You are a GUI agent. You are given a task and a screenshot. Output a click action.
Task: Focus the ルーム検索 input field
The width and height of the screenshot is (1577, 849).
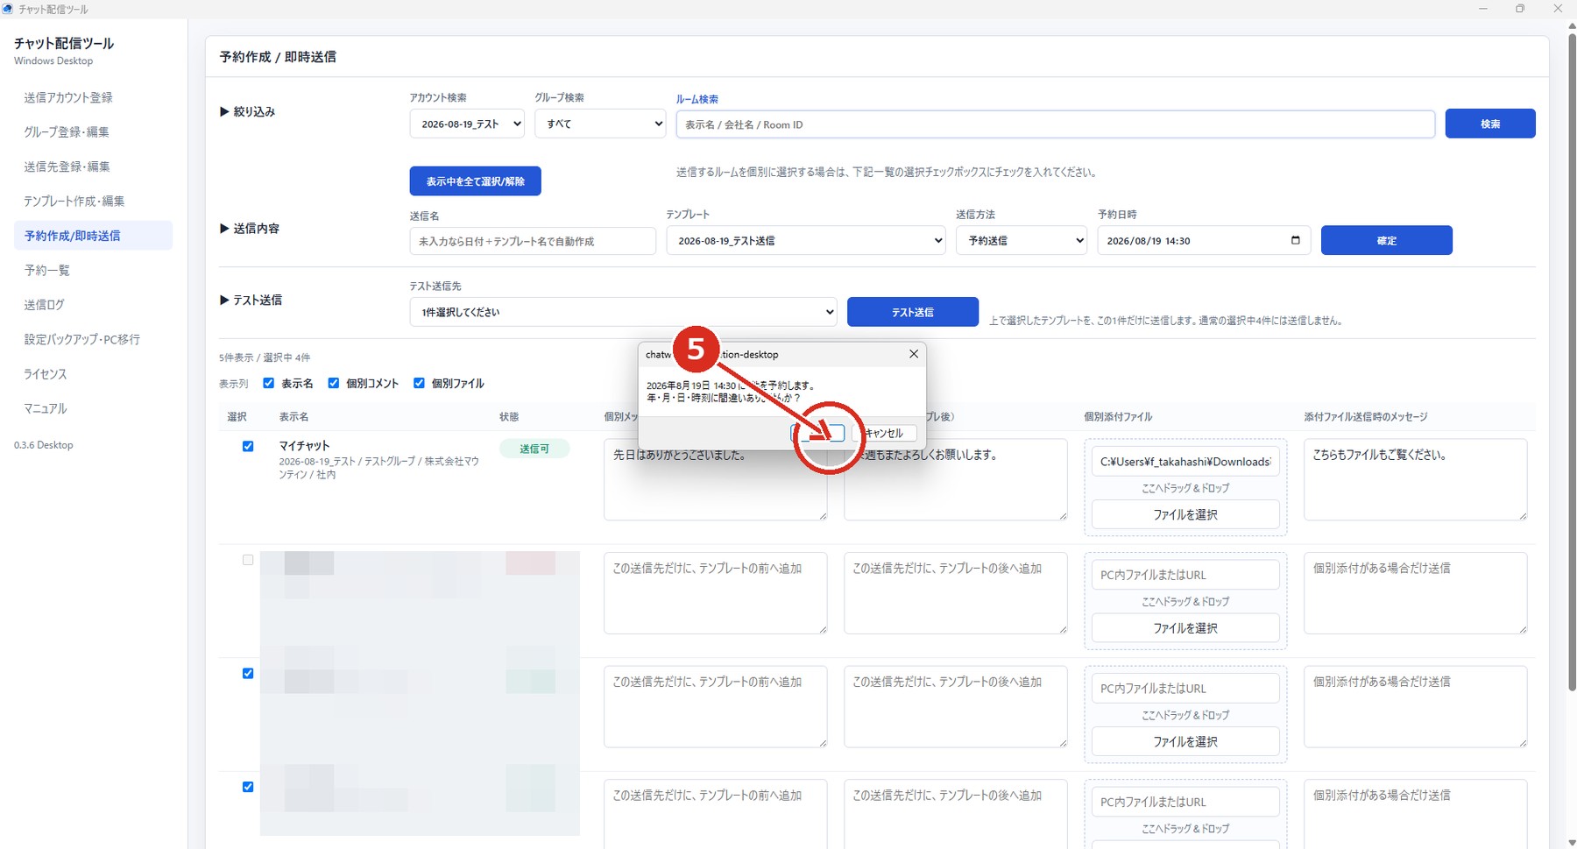[1056, 124]
